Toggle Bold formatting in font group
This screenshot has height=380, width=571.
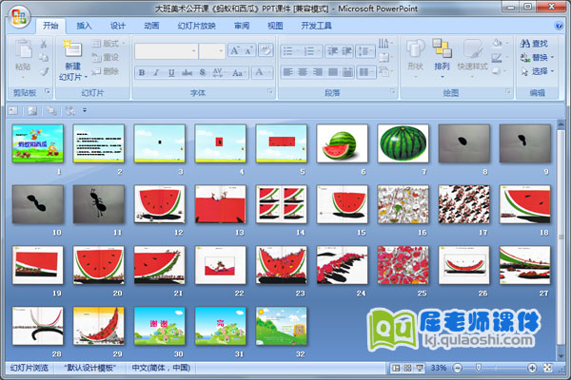[142, 72]
